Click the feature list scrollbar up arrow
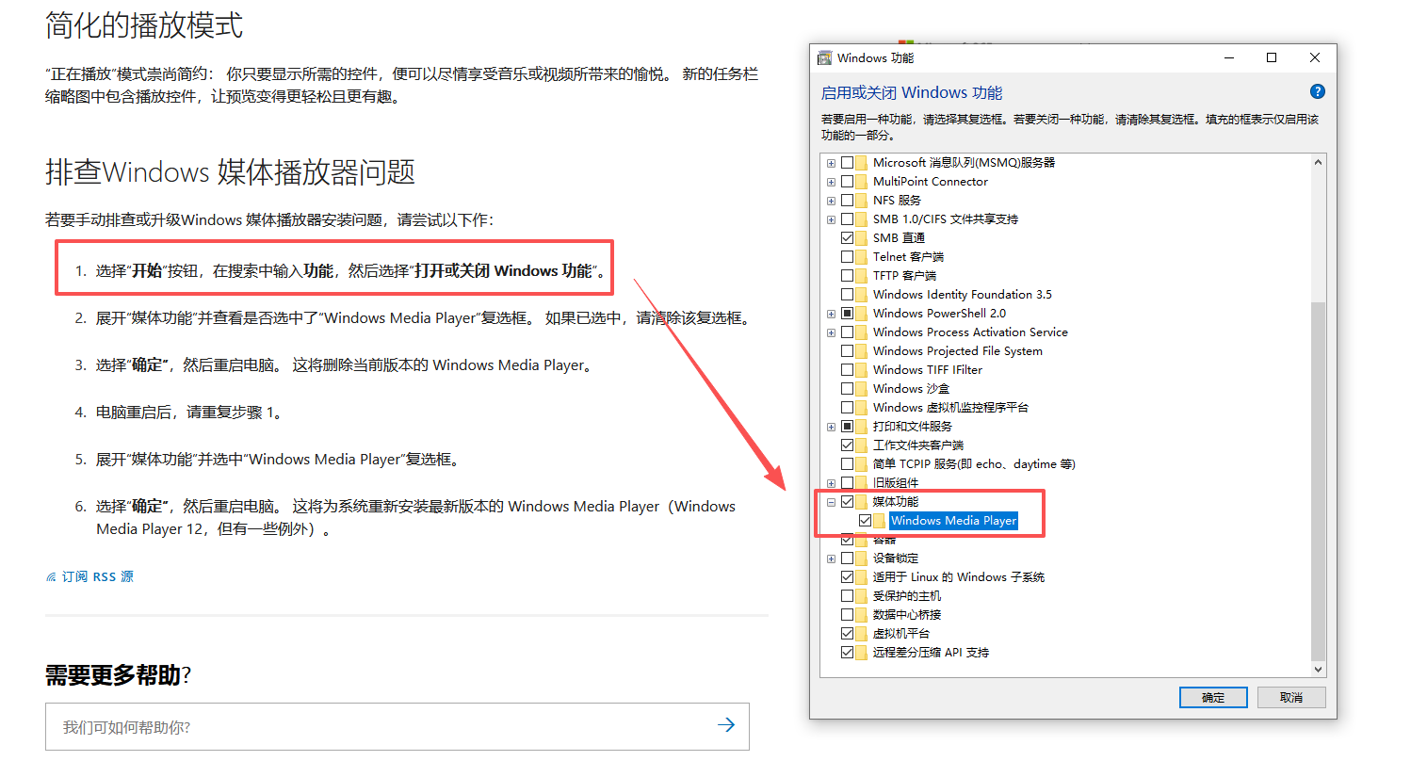The height and width of the screenshot is (761, 1427). pos(1318,162)
